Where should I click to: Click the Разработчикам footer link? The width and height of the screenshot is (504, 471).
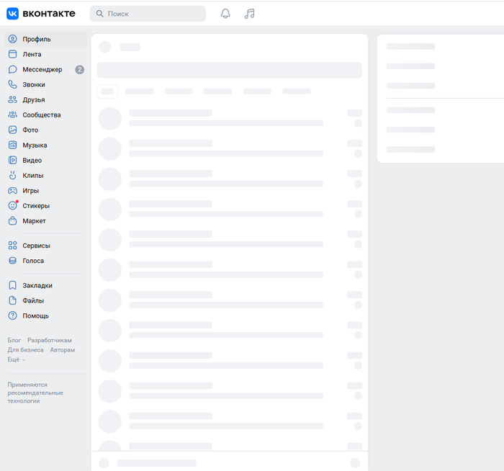(x=50, y=340)
